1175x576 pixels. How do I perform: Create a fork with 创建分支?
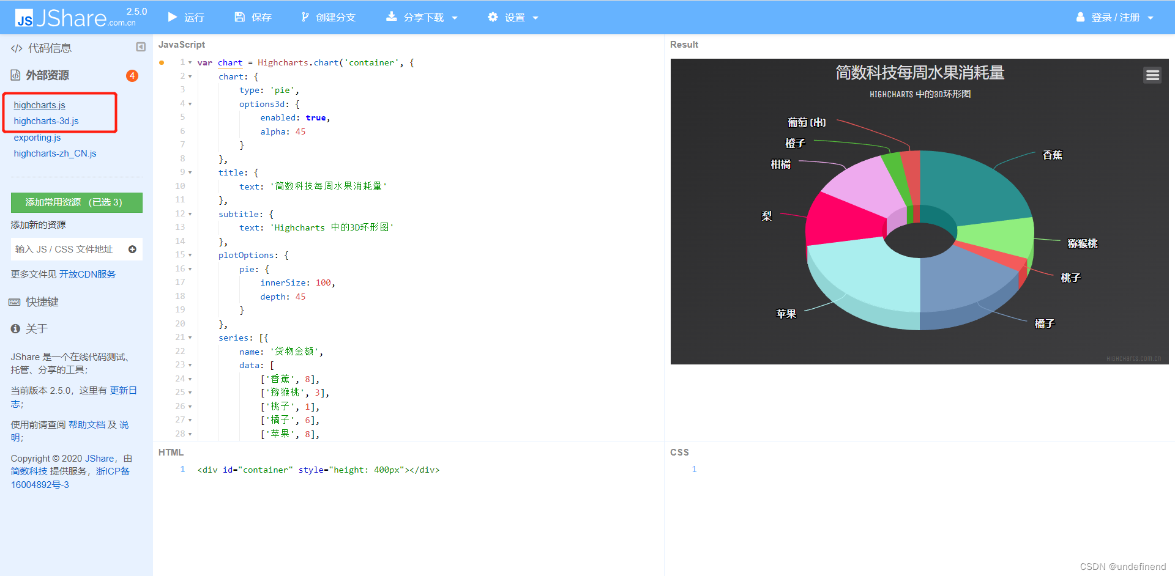328,17
